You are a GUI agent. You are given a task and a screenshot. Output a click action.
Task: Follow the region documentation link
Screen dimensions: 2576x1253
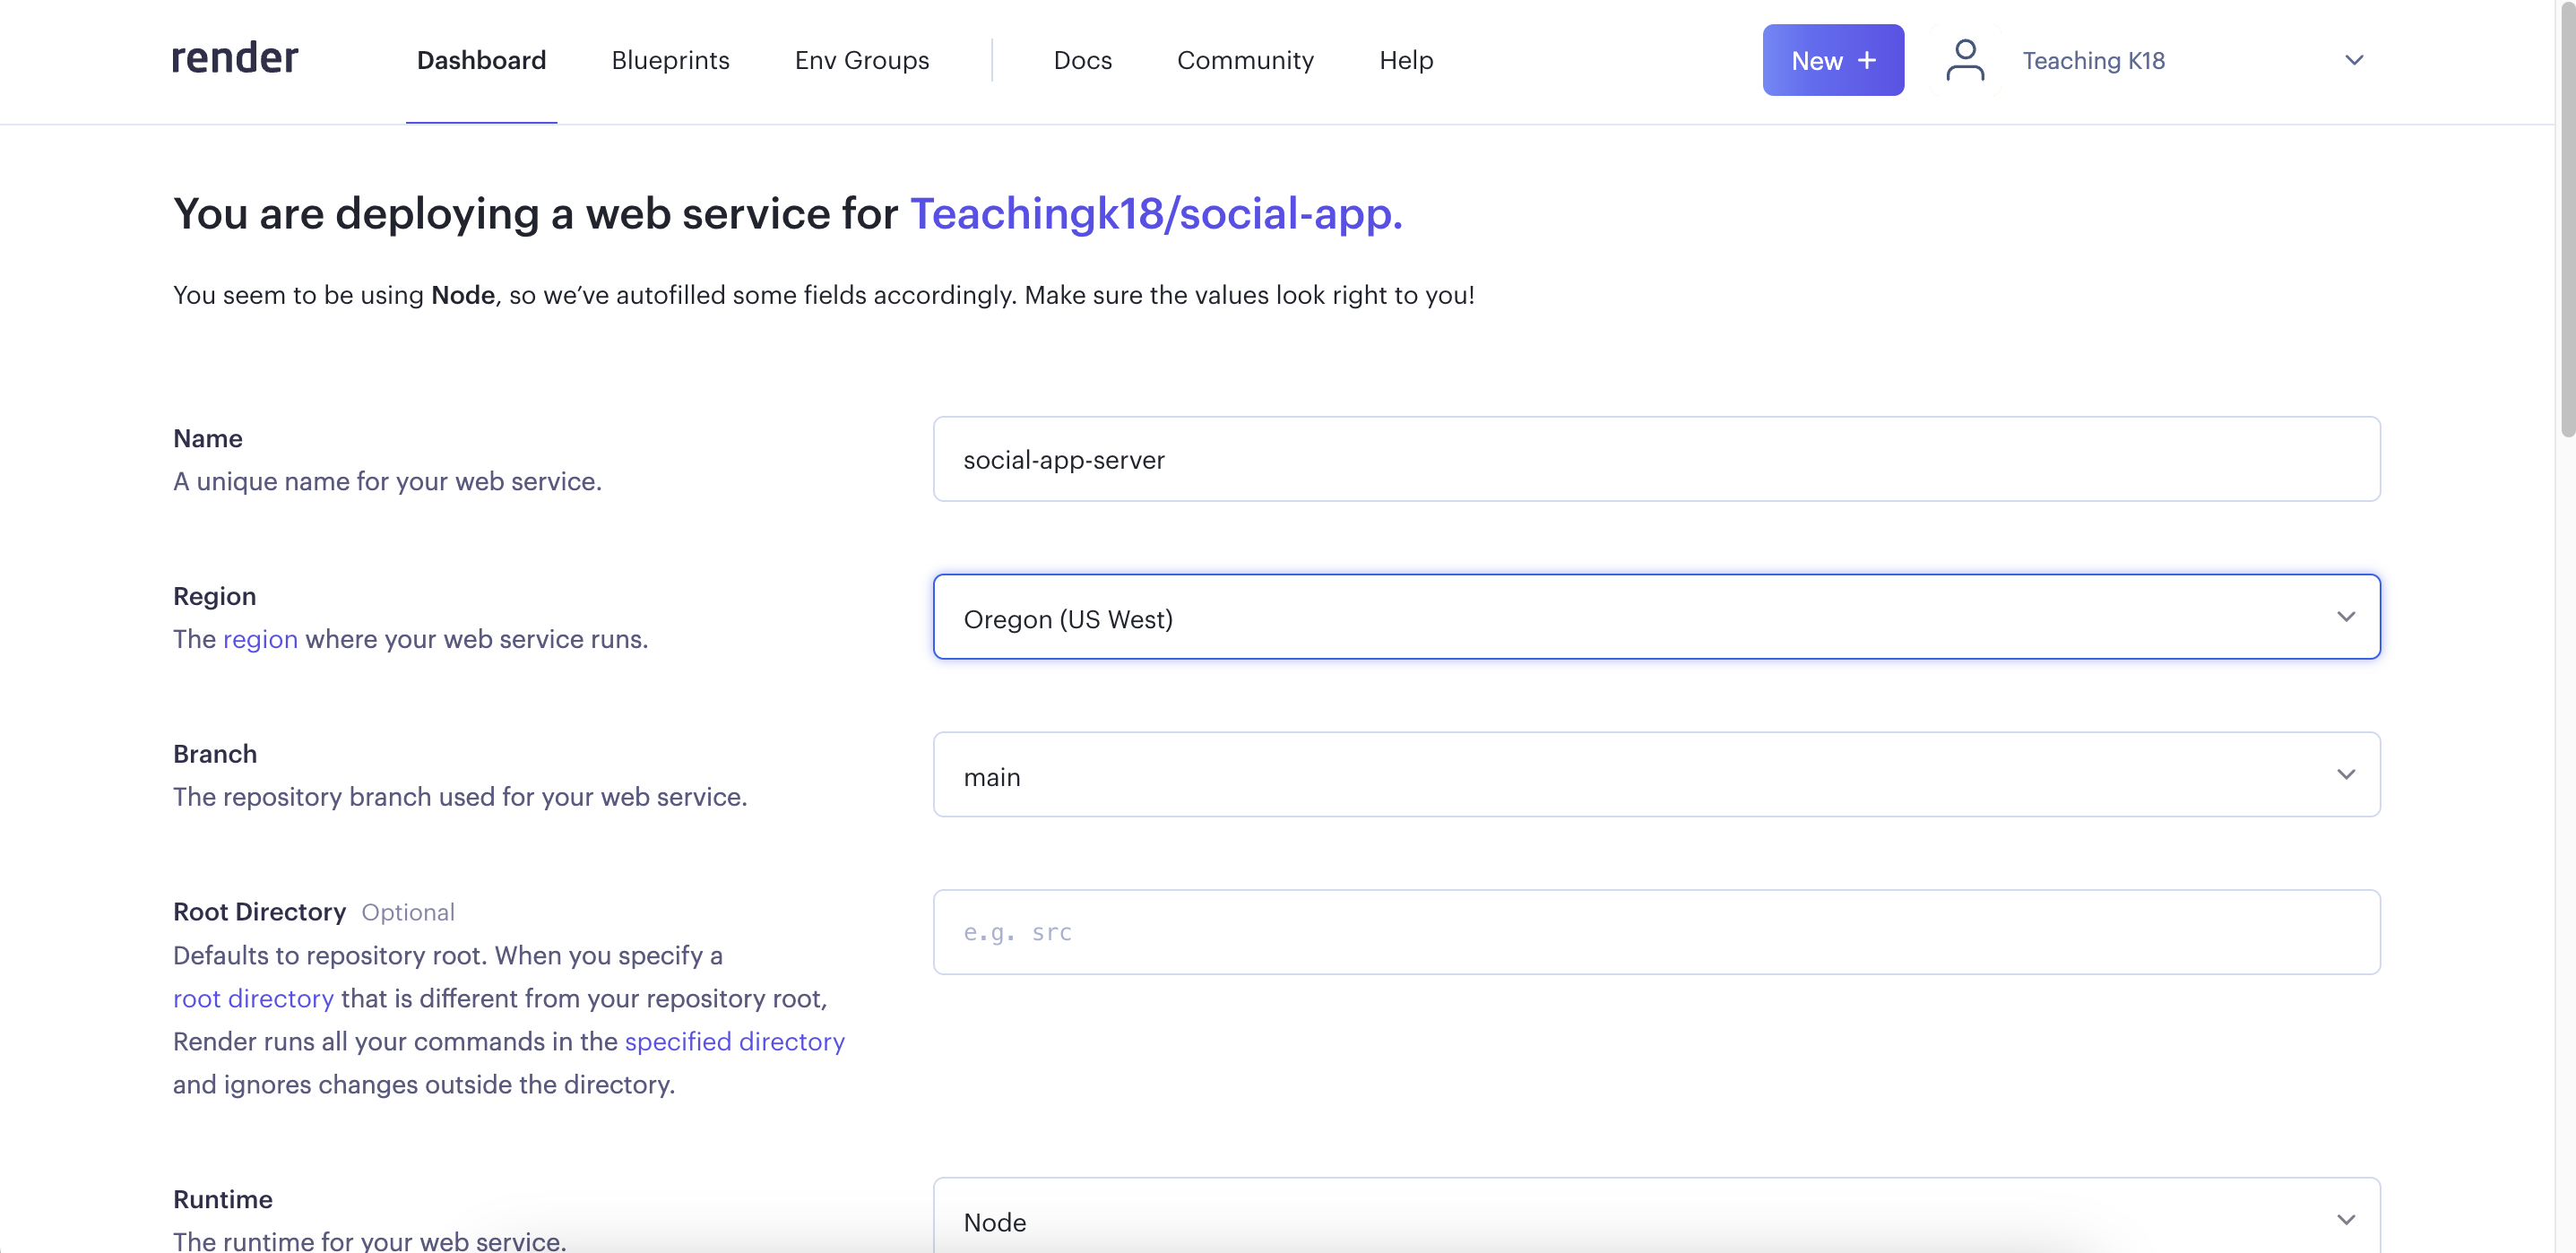(260, 639)
